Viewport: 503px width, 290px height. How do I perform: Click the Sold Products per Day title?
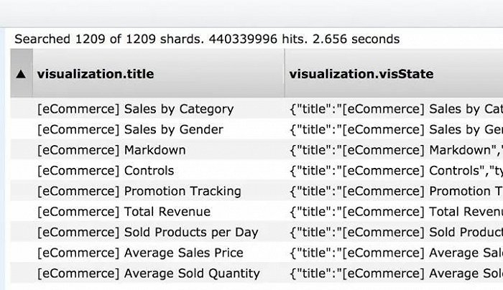(147, 233)
